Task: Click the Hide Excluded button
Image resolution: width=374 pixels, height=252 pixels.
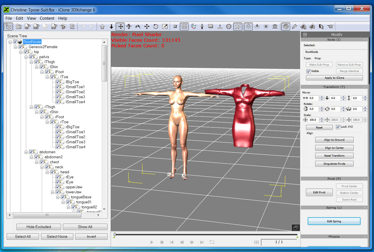Action: coord(39,227)
